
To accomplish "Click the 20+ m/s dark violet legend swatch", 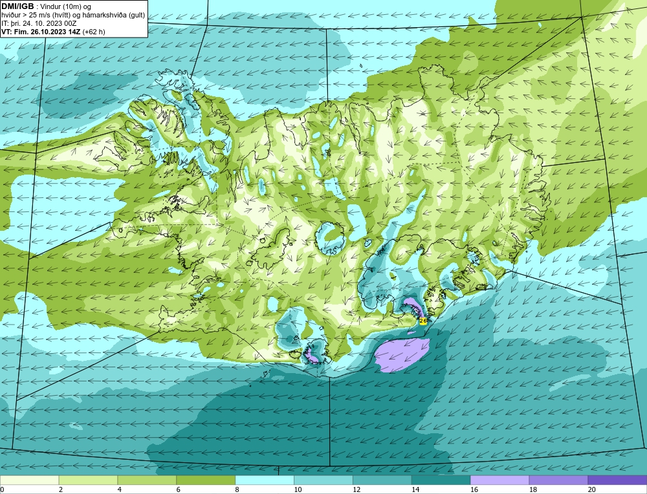I will 618,480.
